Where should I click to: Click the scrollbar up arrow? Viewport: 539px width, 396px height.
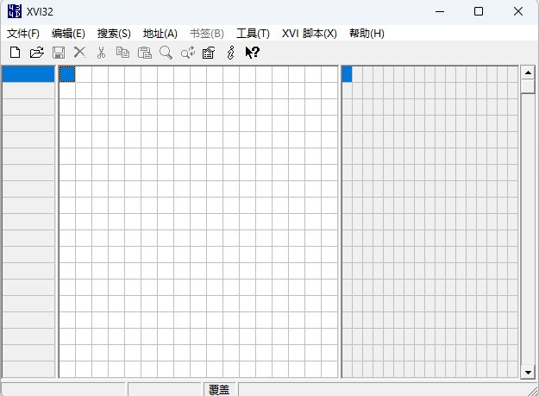528,72
